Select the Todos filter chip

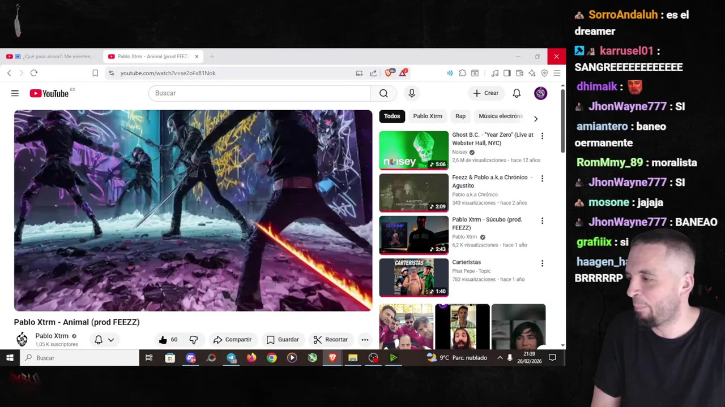pyautogui.click(x=392, y=116)
